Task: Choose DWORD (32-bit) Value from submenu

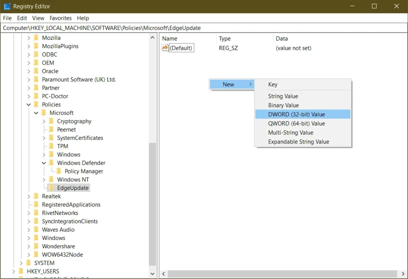Action: coord(303,114)
